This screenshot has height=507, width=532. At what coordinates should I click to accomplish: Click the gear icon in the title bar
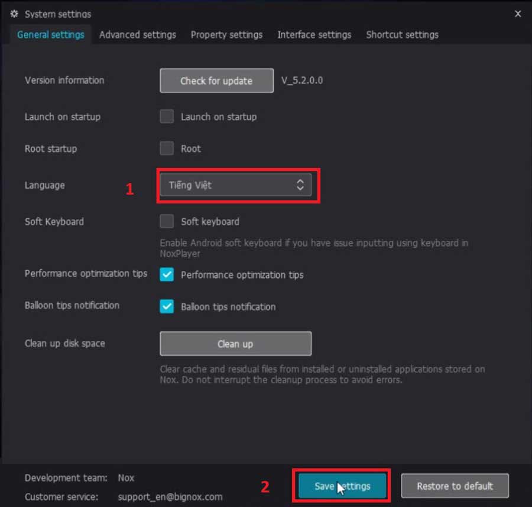click(x=14, y=14)
